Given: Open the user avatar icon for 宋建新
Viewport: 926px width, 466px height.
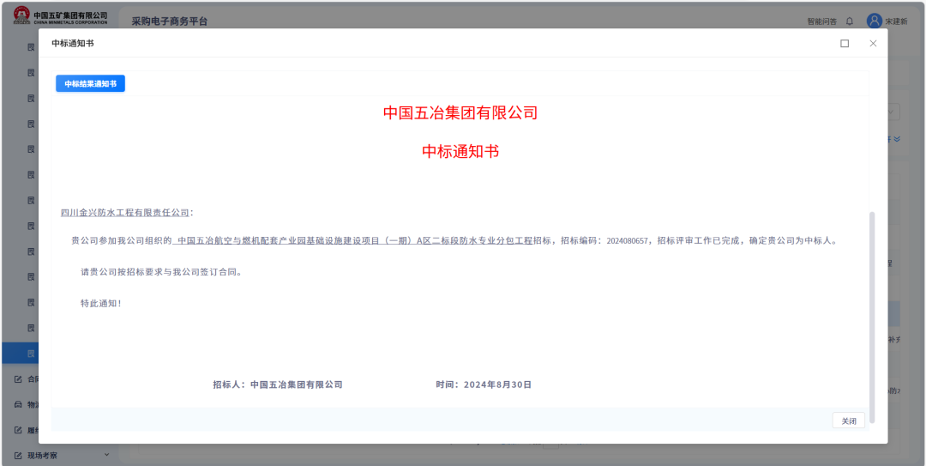Looking at the screenshot, I should point(874,21).
